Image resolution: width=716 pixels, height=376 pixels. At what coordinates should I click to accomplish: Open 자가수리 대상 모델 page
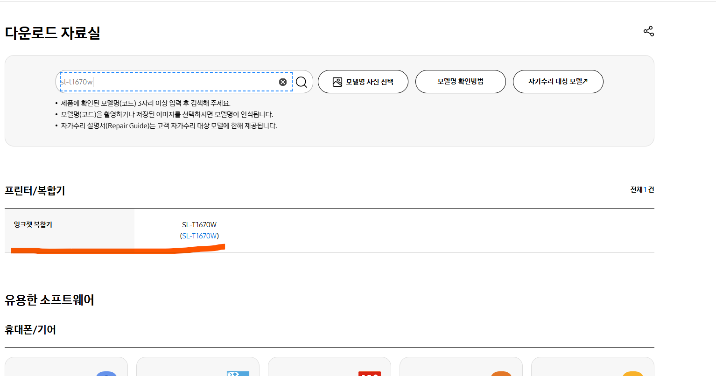pyautogui.click(x=558, y=81)
